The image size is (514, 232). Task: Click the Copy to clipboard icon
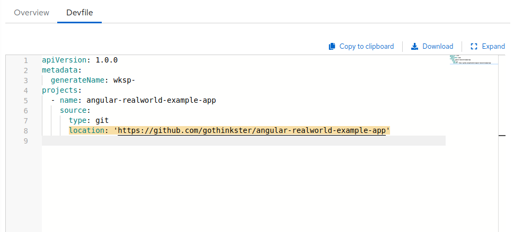pos(332,47)
